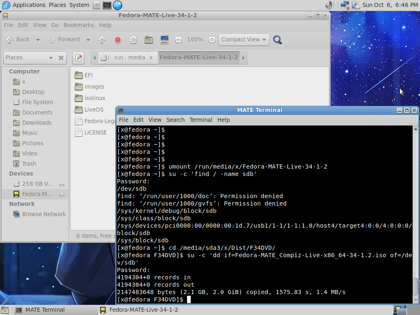Click the Computer icon in the toolbar
This screenshot has height=315, width=420.
coord(164,40)
